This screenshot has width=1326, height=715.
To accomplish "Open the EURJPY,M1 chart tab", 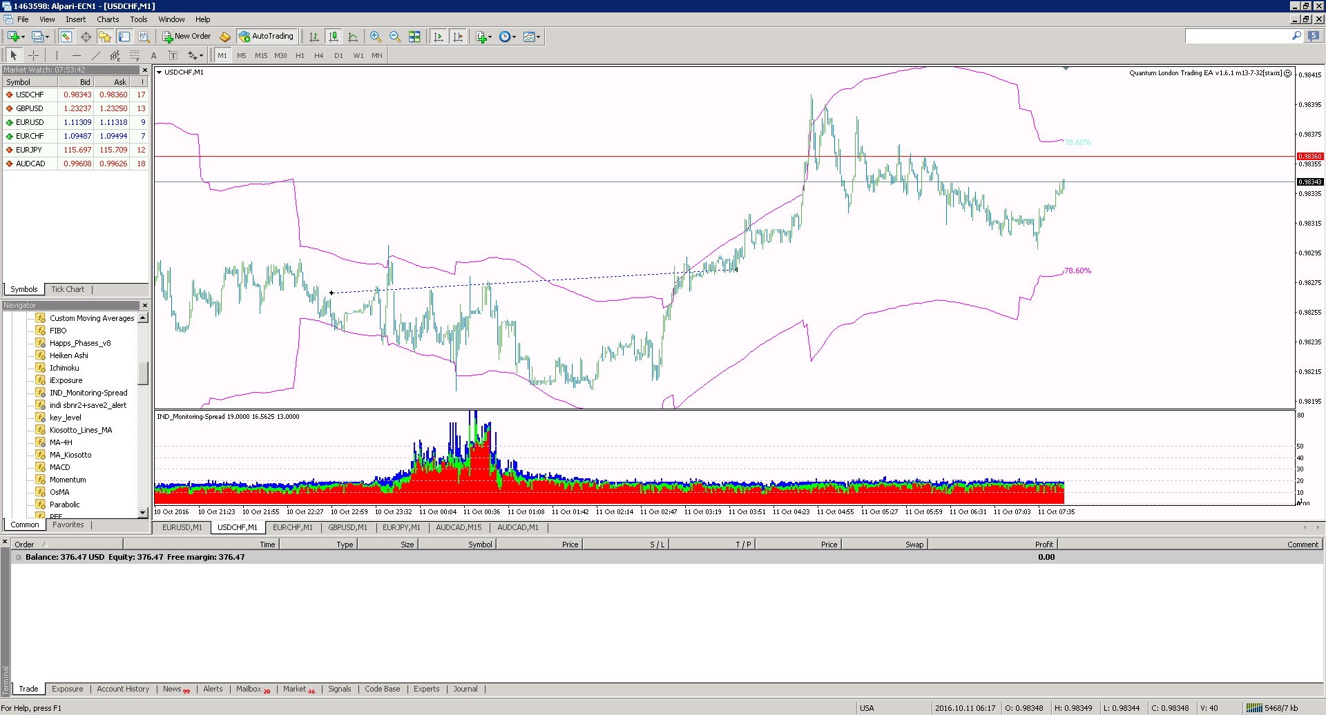I will [x=401, y=527].
